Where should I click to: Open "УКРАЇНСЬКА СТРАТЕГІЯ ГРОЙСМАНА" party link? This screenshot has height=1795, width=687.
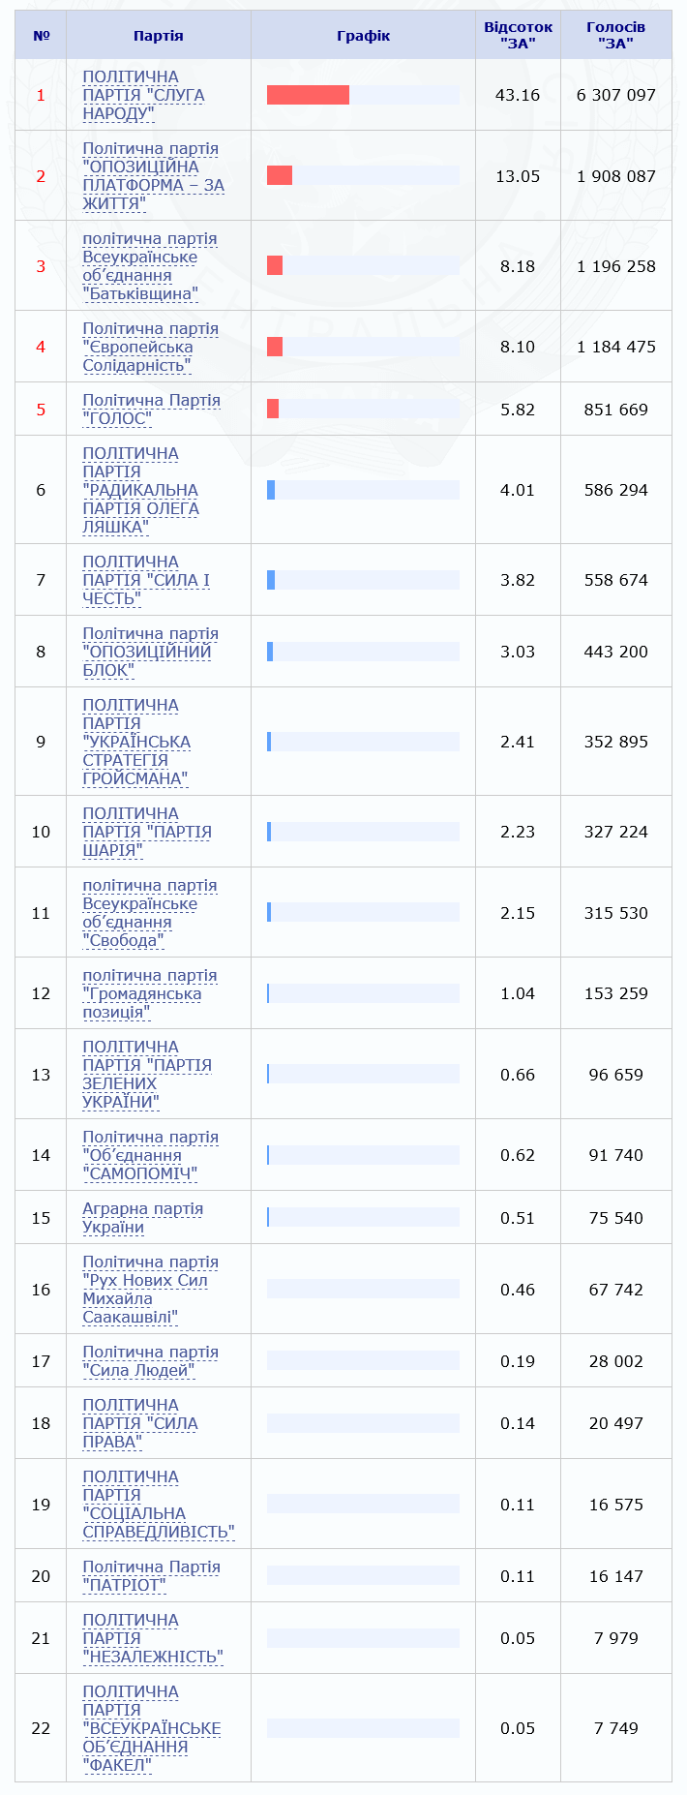tap(136, 742)
